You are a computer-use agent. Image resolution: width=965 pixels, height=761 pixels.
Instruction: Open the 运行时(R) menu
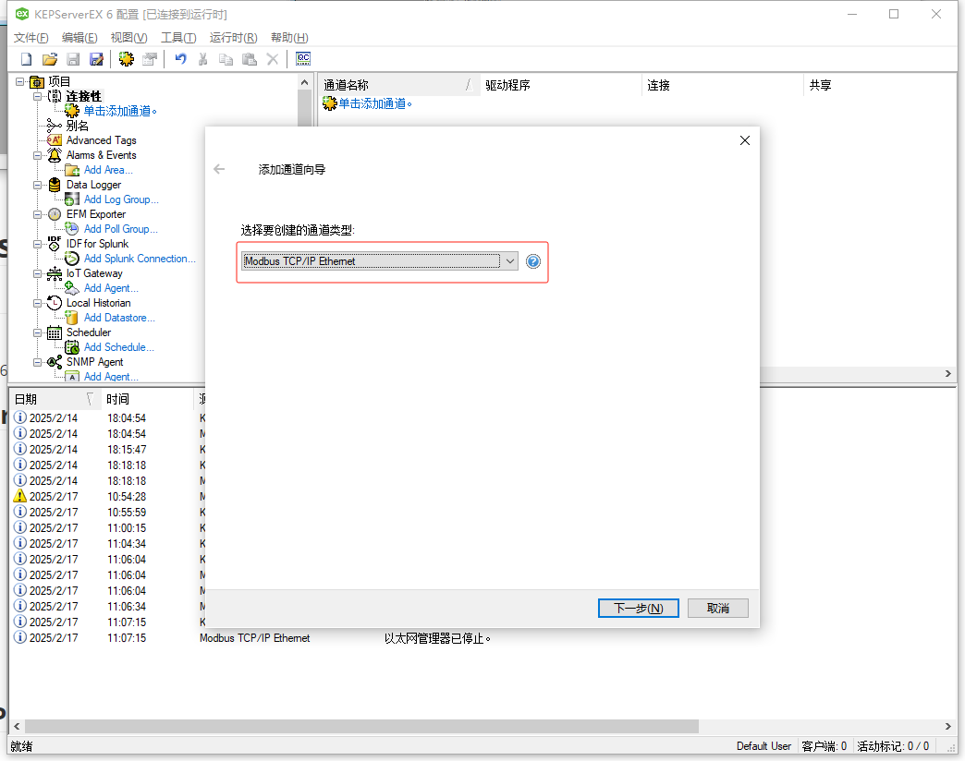click(x=233, y=38)
